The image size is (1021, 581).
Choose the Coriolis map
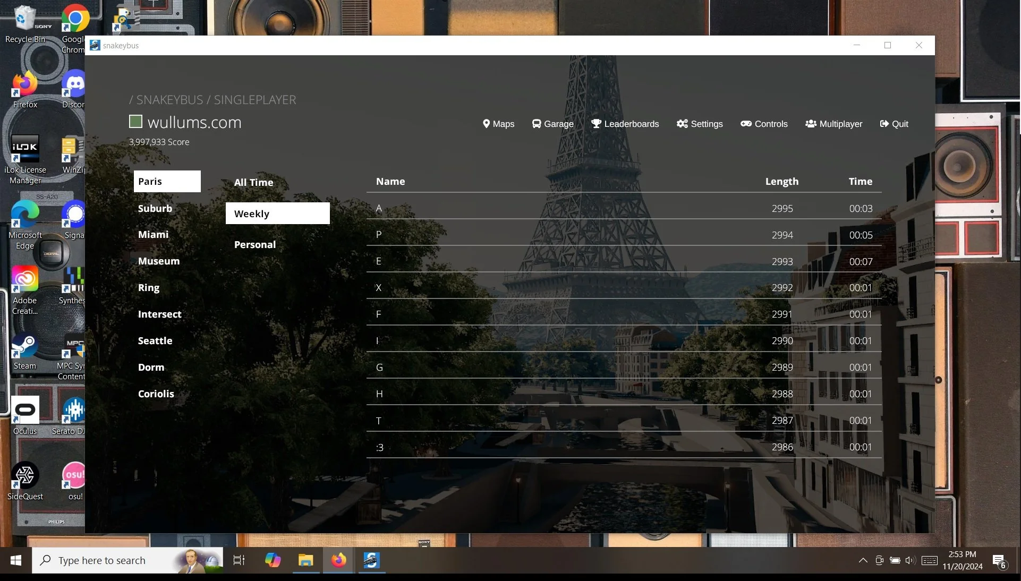coord(156,394)
